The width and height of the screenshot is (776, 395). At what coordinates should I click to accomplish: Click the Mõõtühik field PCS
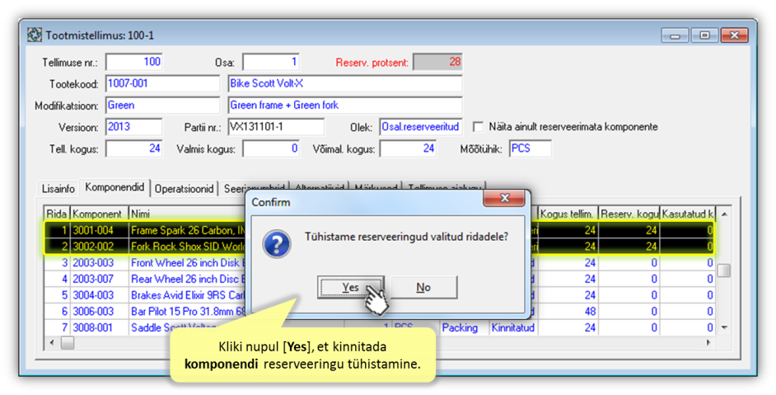click(x=530, y=148)
